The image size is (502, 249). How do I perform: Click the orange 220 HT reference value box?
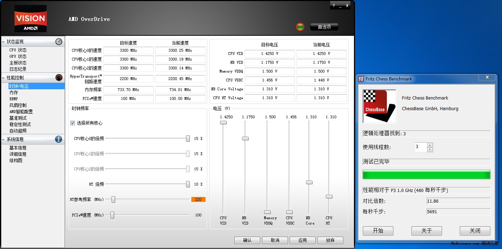(198, 199)
